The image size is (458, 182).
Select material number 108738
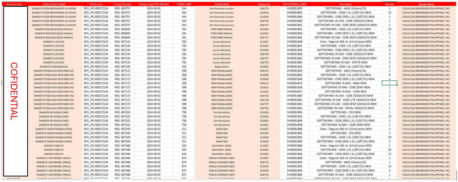tap(264, 100)
